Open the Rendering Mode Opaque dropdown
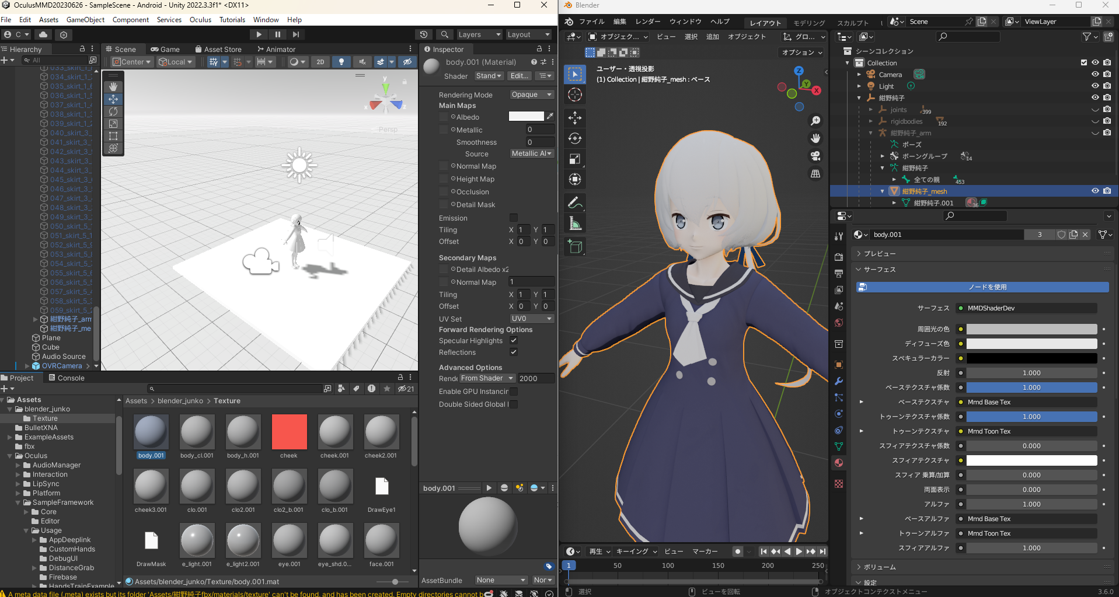This screenshot has width=1119, height=597. click(x=531, y=94)
